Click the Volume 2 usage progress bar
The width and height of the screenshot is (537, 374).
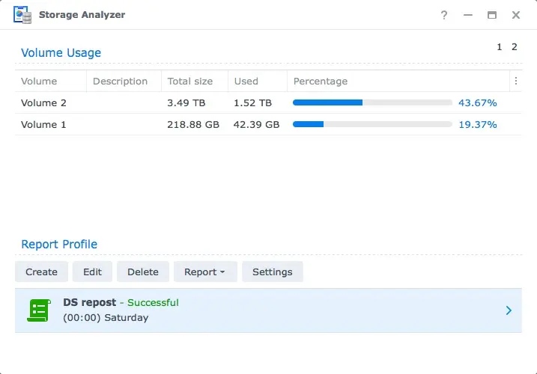pos(372,102)
